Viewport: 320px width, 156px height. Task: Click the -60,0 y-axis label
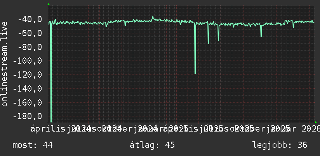click(x=30, y=33)
